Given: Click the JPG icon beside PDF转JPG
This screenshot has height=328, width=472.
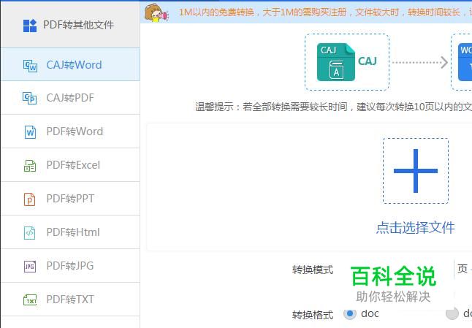Looking at the screenshot, I should pyautogui.click(x=30, y=267).
